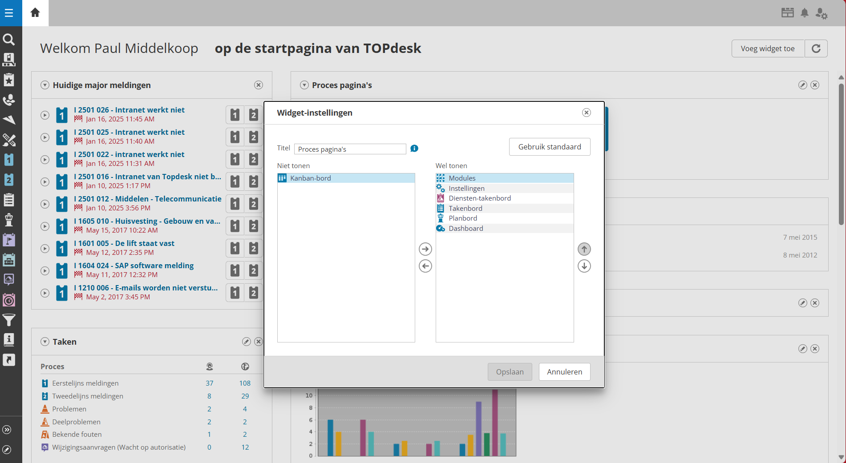Select Planbord in Wel tonen list

463,218
